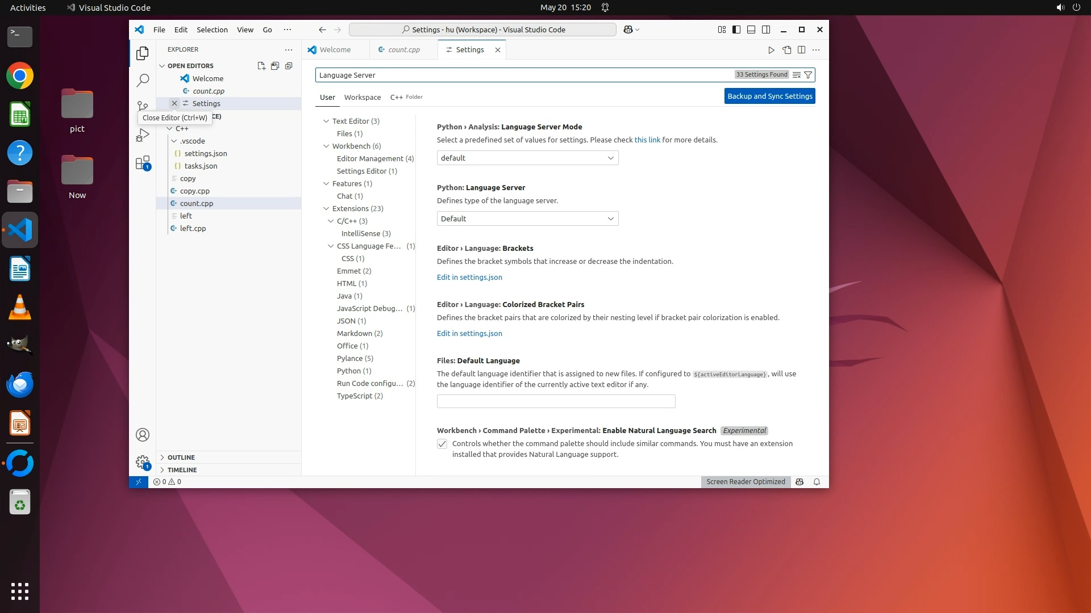Click the Files Default Language text field
Viewport: 1091px width, 613px height.
coord(556,401)
